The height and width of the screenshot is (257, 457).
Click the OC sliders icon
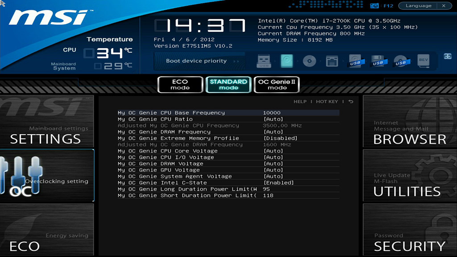[22, 175]
